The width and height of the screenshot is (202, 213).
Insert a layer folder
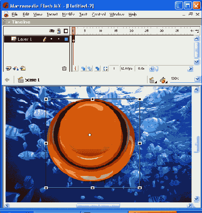(23, 68)
